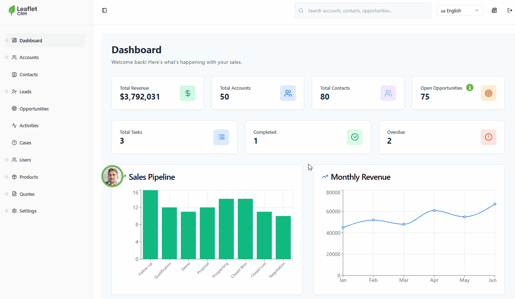Click the alert icon on Overdue card
The width and height of the screenshot is (515, 299).
[488, 137]
